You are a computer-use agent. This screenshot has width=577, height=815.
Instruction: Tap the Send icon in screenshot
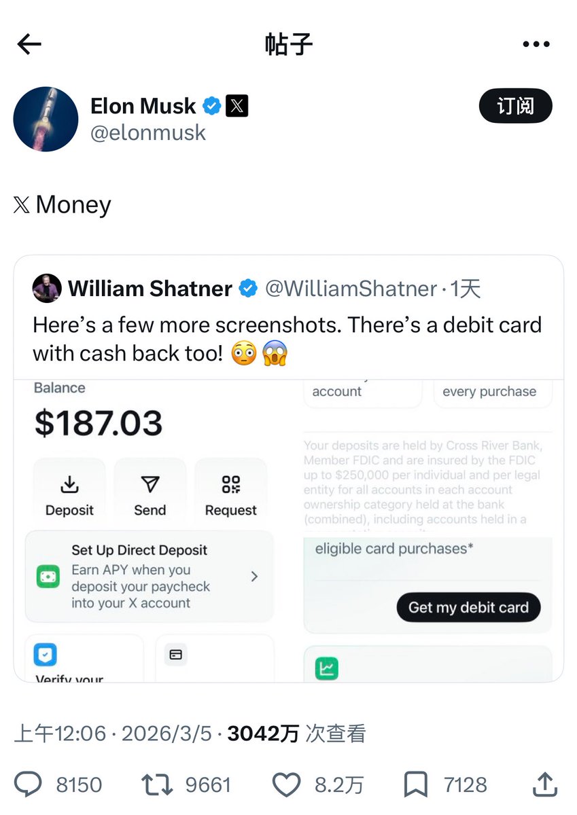click(x=150, y=485)
